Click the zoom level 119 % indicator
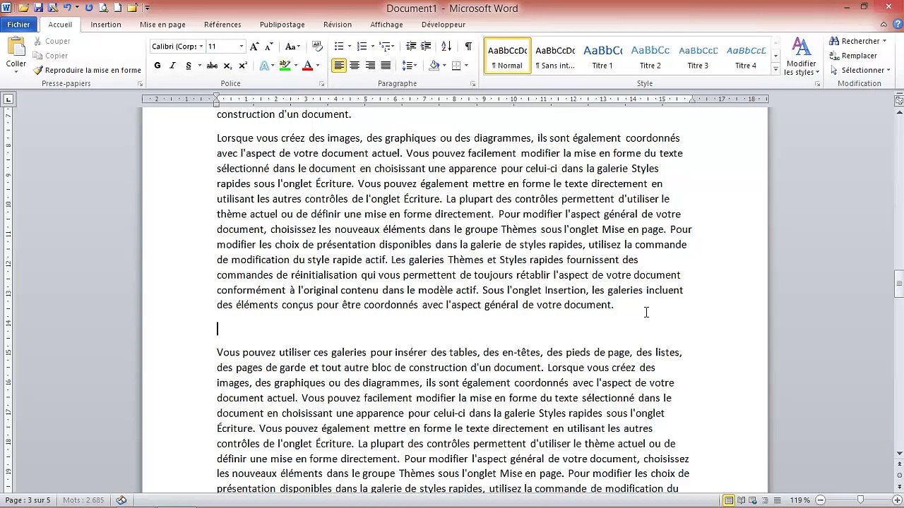The height and width of the screenshot is (508, 904). (x=800, y=500)
